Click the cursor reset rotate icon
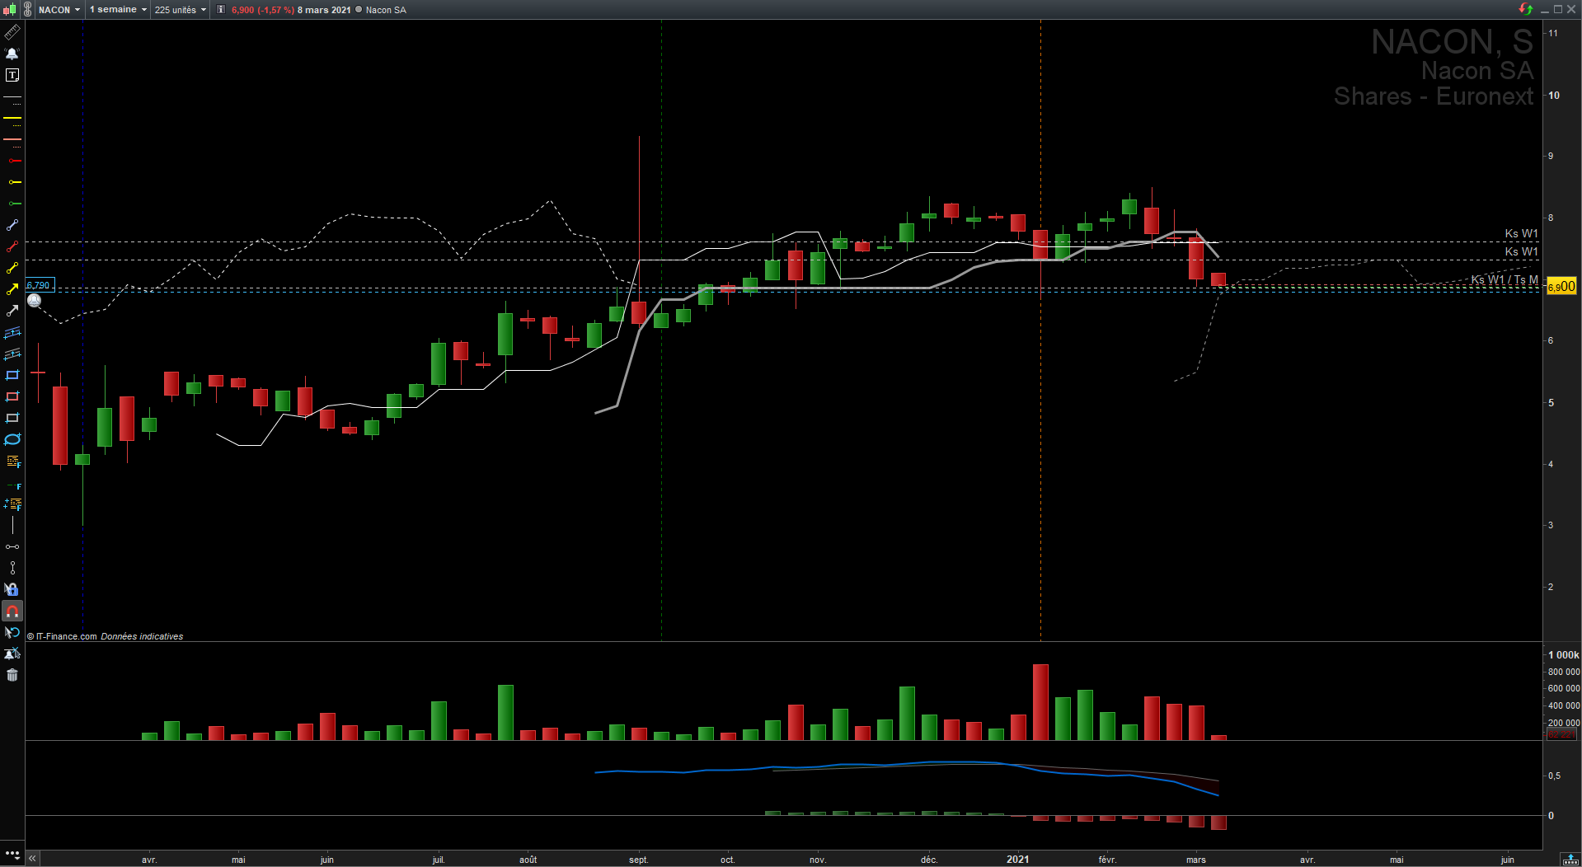The height and width of the screenshot is (867, 1582). pyautogui.click(x=12, y=632)
